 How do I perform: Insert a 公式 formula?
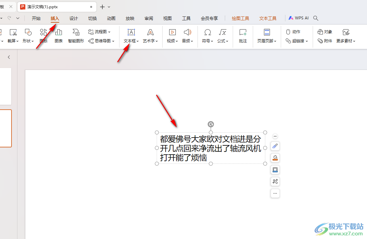[223, 36]
